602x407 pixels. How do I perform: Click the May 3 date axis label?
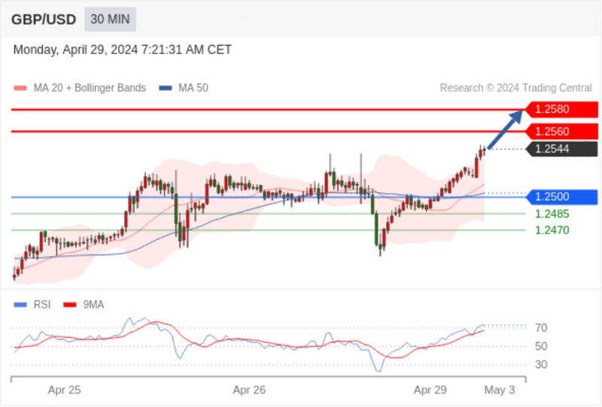coord(500,390)
